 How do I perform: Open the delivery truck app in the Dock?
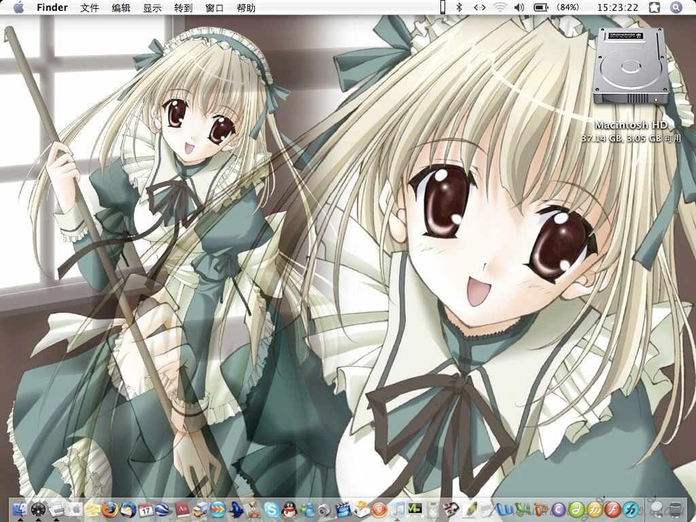click(201, 510)
